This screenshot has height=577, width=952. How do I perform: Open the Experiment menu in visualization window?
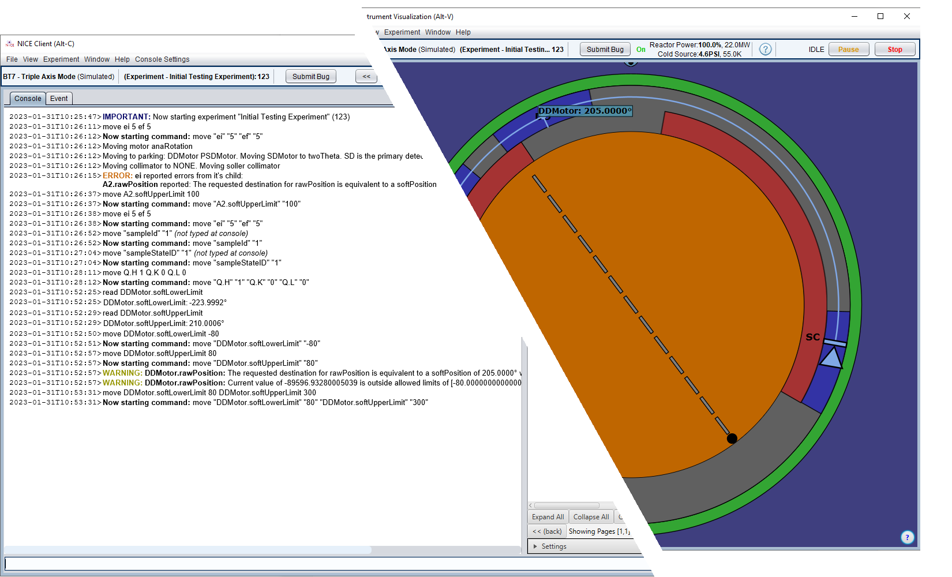tap(402, 32)
